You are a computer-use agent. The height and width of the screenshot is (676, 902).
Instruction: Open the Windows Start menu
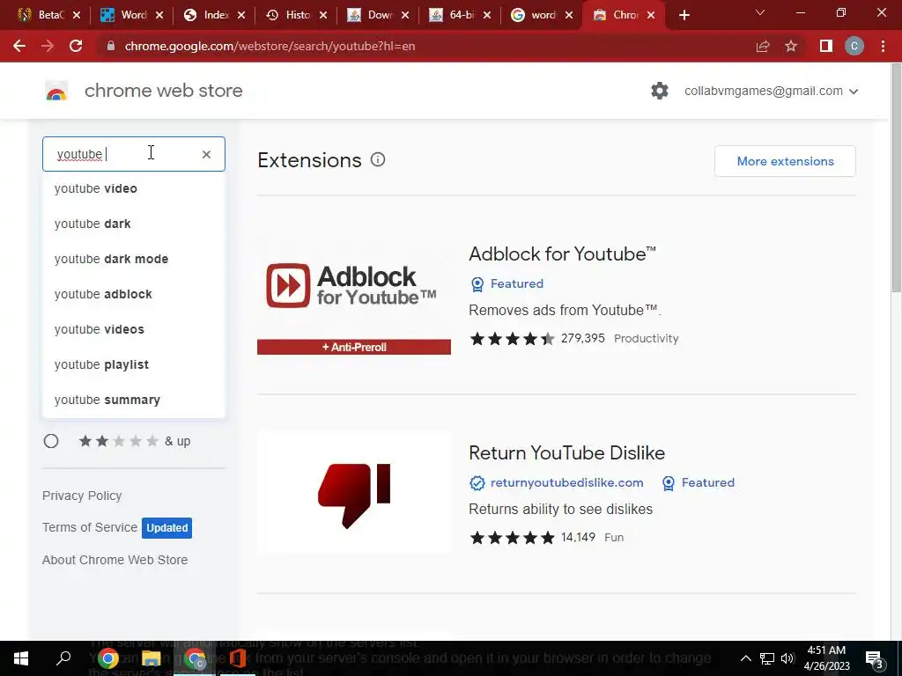pyautogui.click(x=21, y=658)
